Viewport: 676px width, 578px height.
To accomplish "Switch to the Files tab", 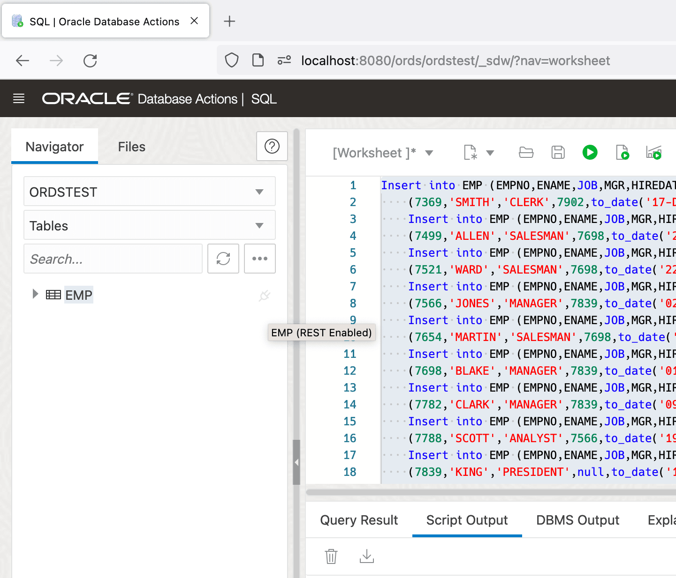I will point(132,147).
